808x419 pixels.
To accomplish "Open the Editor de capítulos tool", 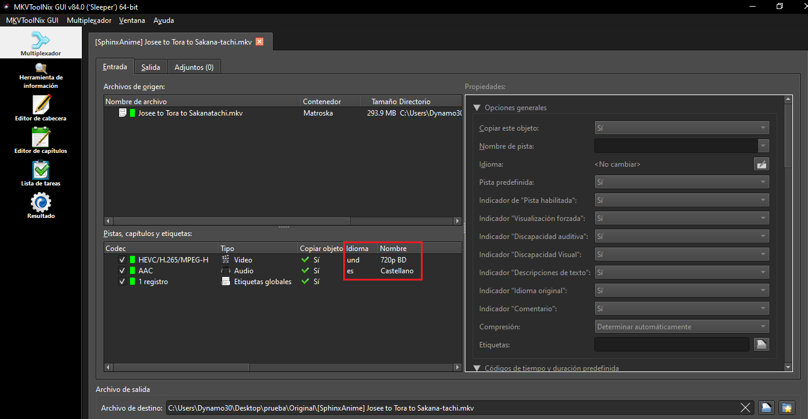I will point(40,141).
